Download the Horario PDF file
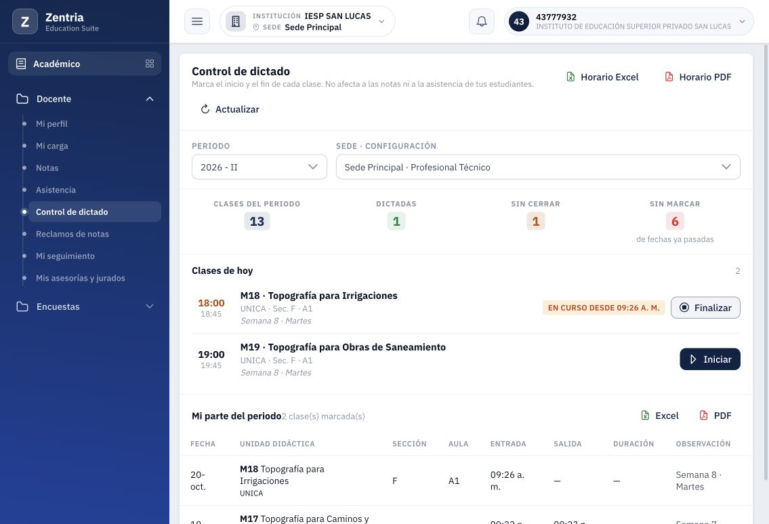This screenshot has height=524, width=769. click(x=698, y=77)
